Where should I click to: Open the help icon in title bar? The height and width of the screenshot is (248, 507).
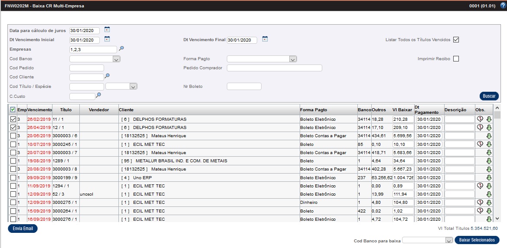point(503,6)
